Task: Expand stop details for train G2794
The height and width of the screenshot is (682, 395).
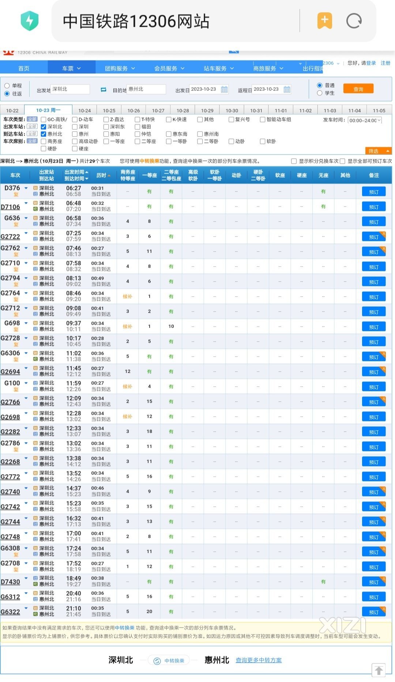Action: [26, 278]
